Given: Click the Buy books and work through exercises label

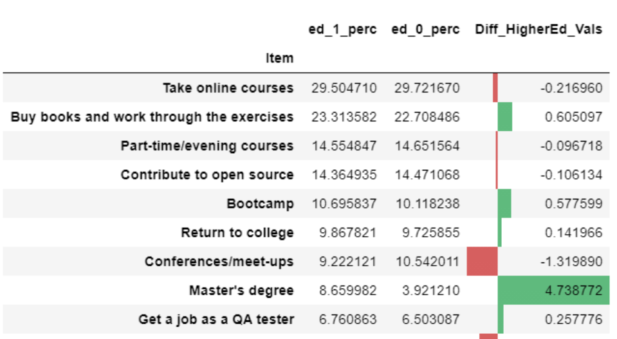Looking at the screenshot, I should click(x=152, y=116).
